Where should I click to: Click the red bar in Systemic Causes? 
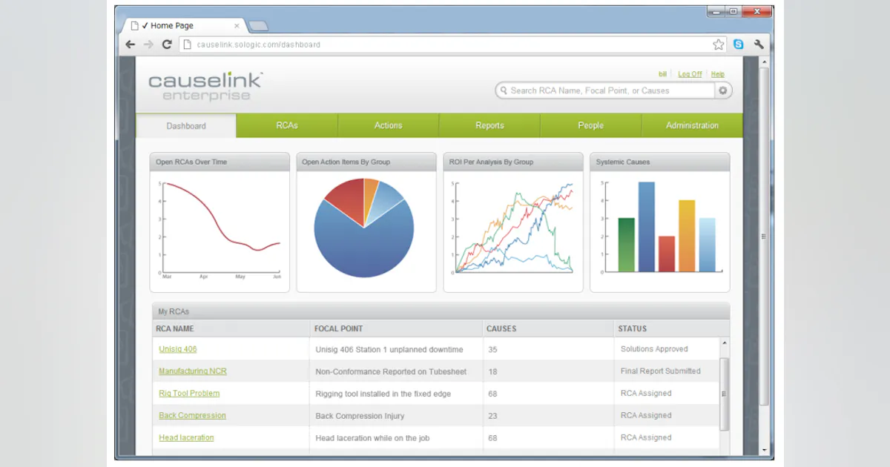click(667, 254)
